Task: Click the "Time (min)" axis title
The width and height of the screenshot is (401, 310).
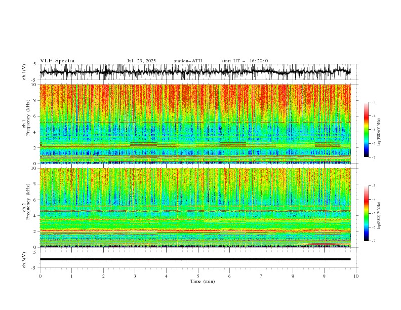Action: 203,281
